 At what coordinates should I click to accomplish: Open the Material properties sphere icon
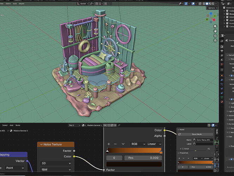(222, 102)
